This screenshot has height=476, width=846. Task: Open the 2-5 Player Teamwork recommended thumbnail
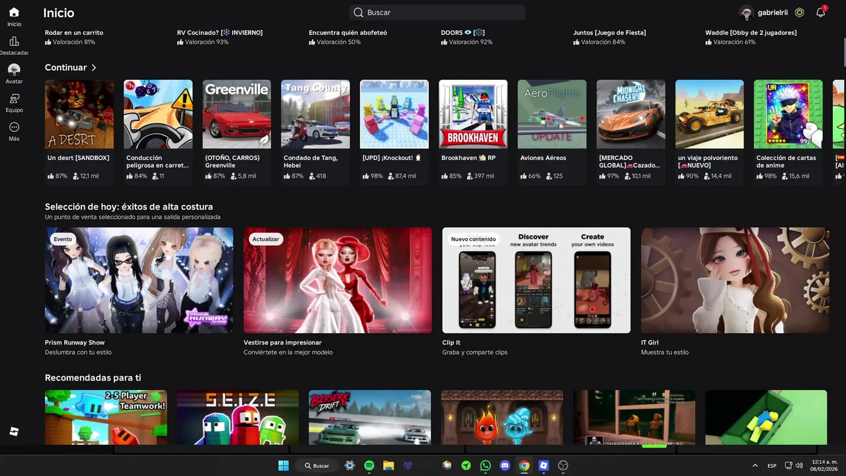click(106, 417)
